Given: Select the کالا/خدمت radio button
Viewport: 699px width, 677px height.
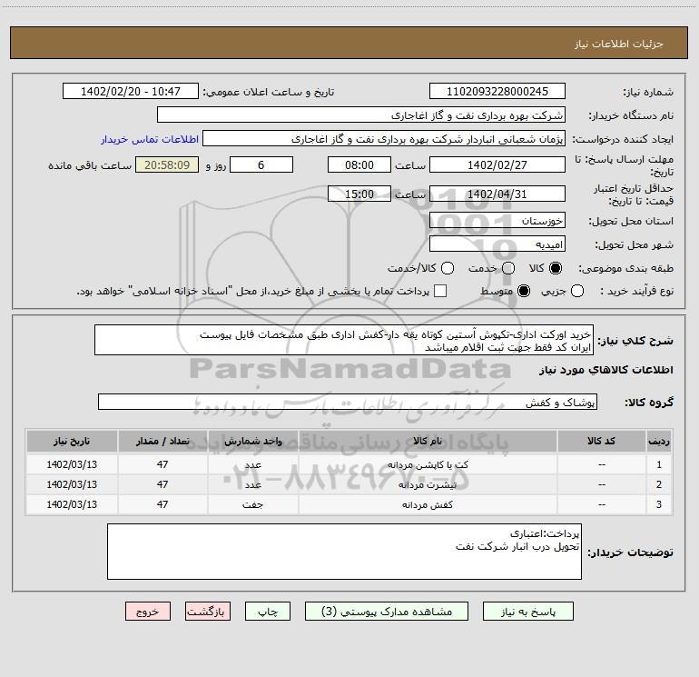Looking at the screenshot, I should [448, 268].
